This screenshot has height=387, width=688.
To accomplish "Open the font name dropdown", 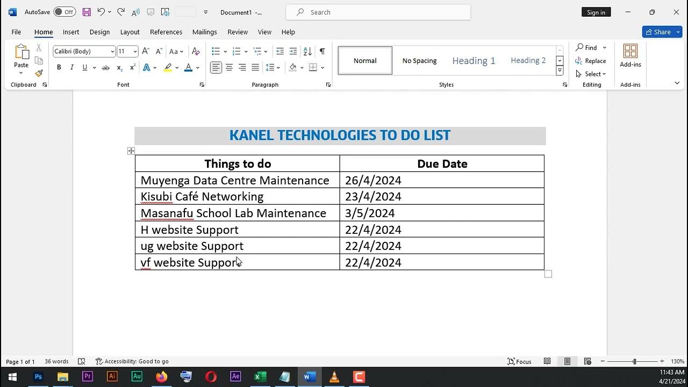I will coord(112,52).
